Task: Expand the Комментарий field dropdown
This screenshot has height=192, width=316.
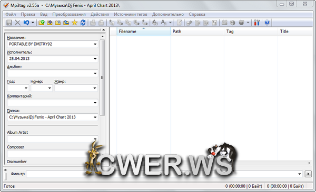Action: coord(95,103)
